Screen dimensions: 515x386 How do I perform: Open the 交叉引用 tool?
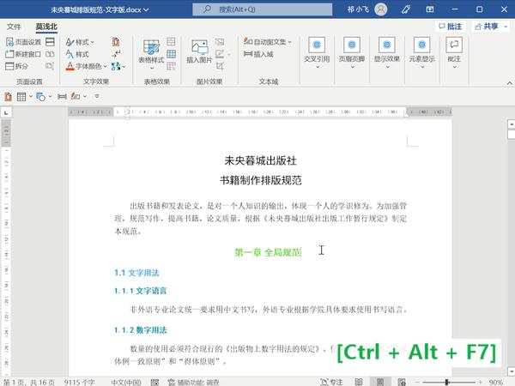pyautogui.click(x=317, y=51)
